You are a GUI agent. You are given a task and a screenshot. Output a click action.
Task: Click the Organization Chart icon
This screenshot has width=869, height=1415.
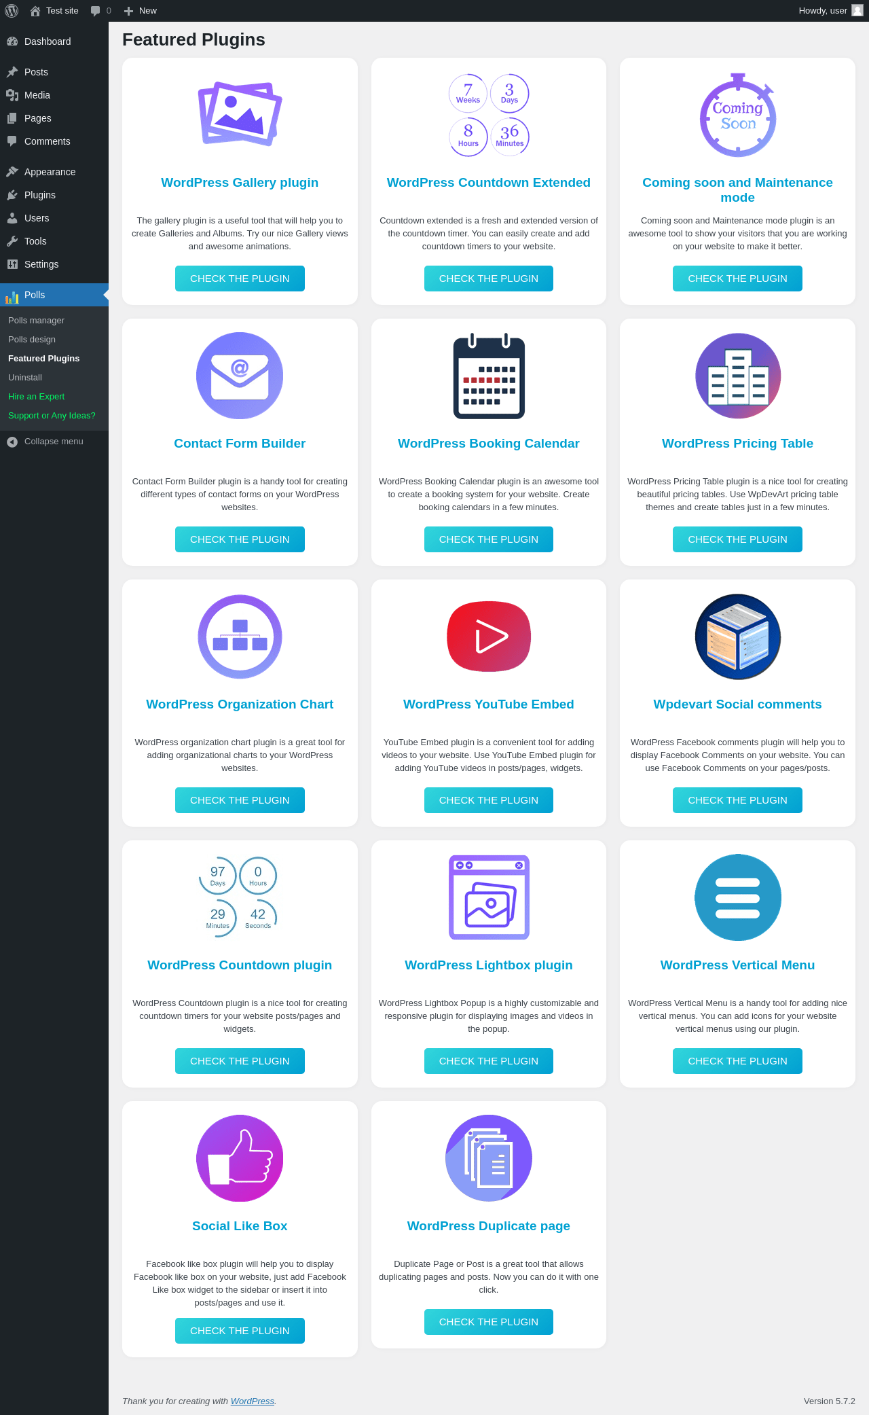click(x=240, y=637)
